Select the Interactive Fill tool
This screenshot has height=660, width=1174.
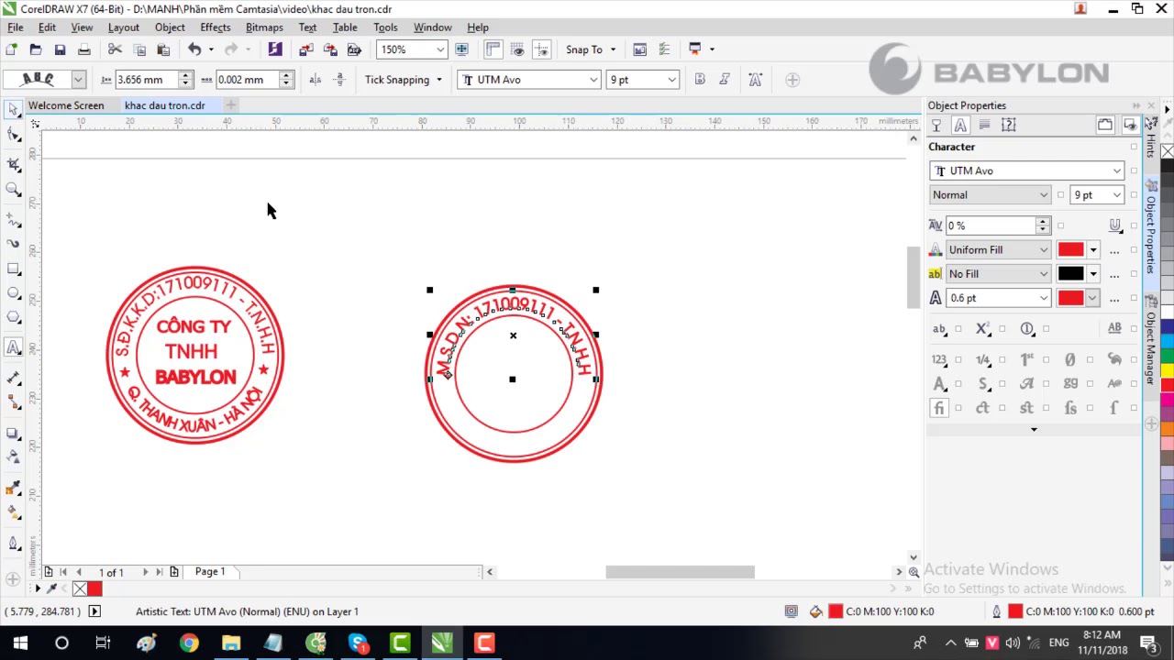coord(13,511)
